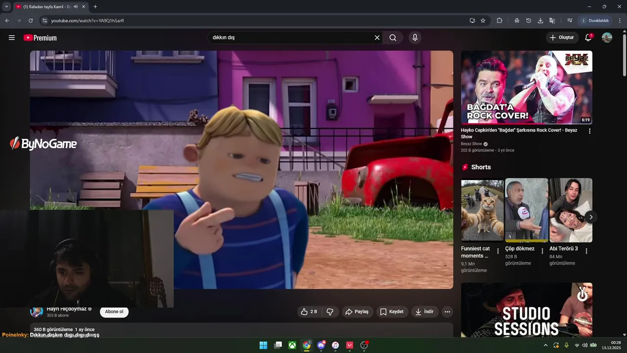Click the Paylaş share button
Viewport: 627px width, 353px height.
pos(357,312)
